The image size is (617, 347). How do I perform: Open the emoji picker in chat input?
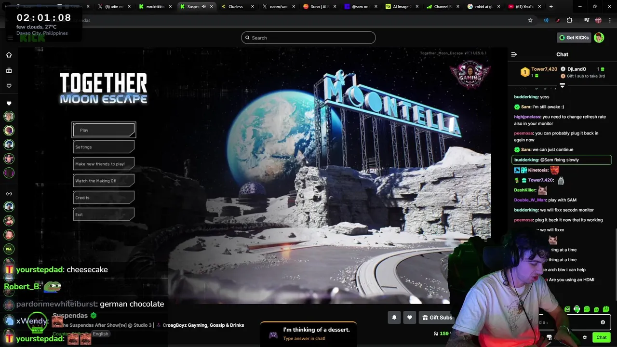603,322
